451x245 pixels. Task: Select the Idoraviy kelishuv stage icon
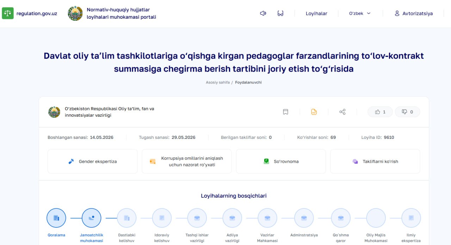[x=162, y=218]
